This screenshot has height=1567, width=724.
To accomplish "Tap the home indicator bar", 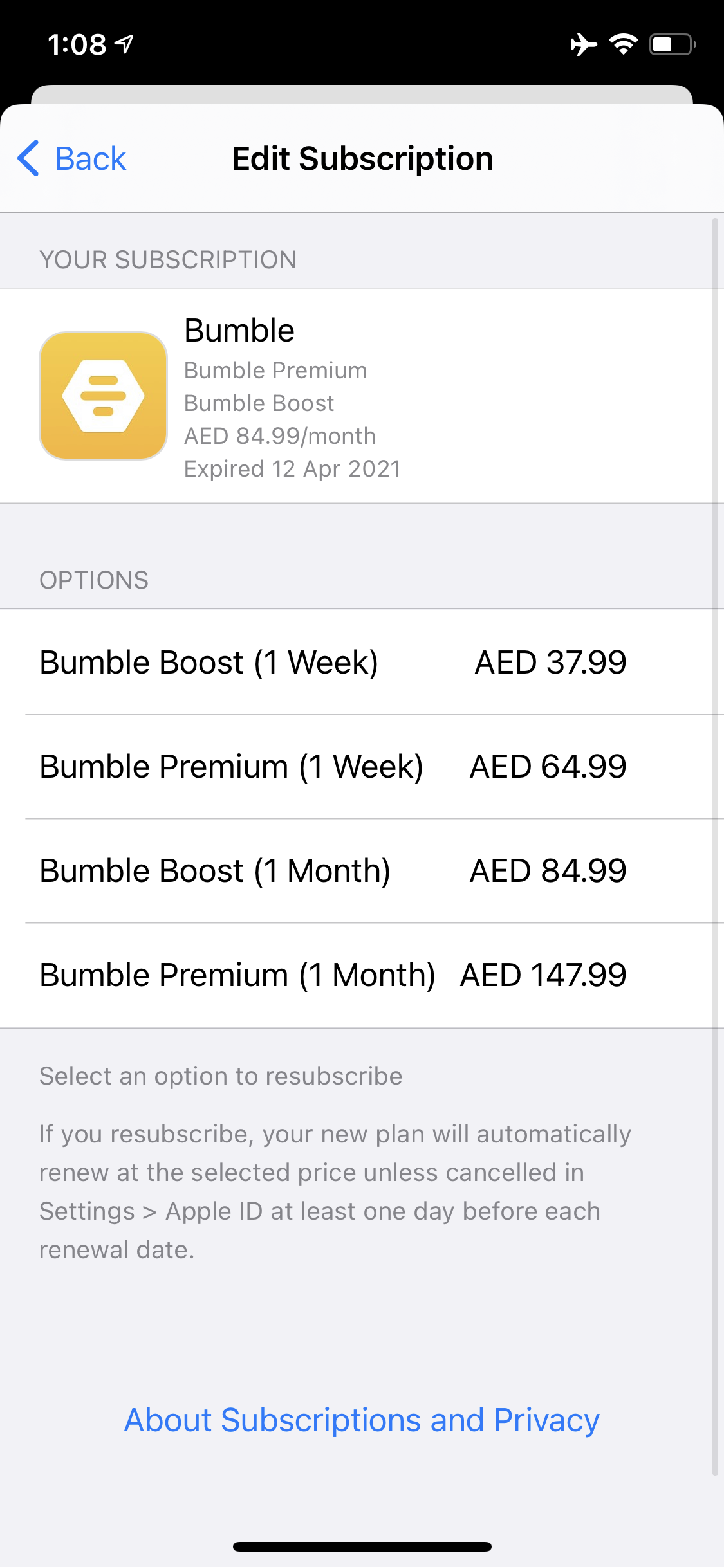I will click(x=362, y=1546).
